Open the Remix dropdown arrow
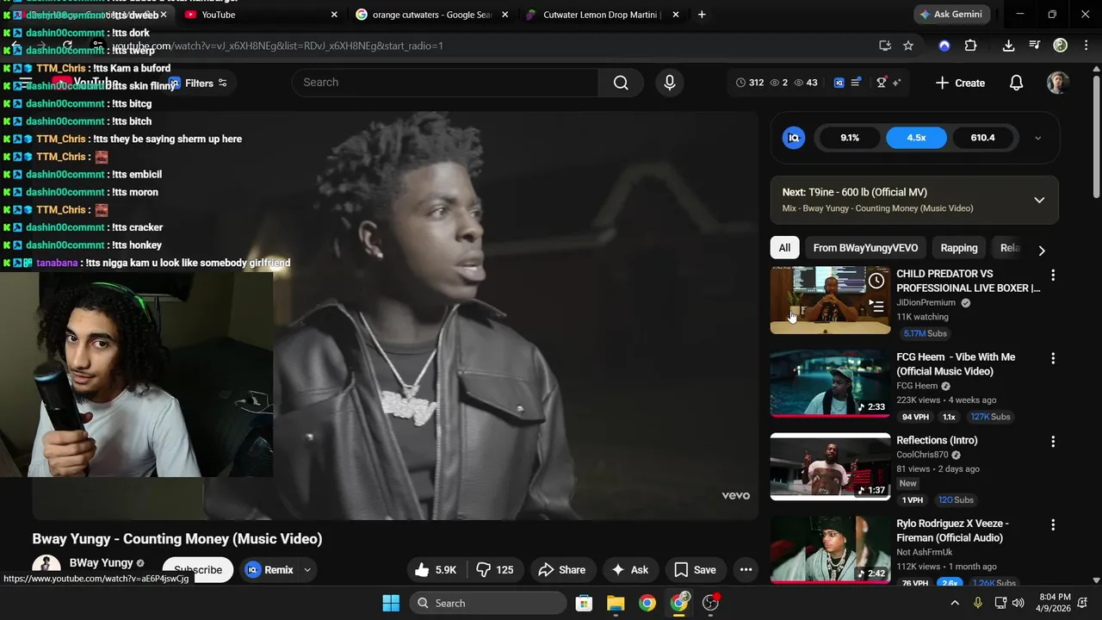The image size is (1102, 620). (x=306, y=569)
